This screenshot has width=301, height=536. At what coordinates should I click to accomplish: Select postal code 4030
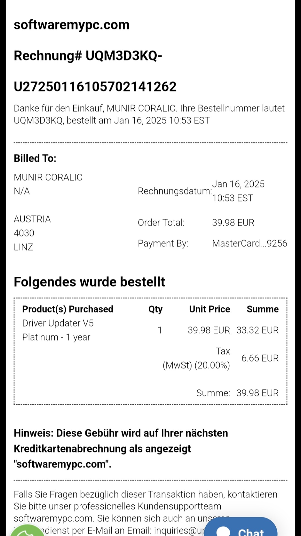pos(24,233)
